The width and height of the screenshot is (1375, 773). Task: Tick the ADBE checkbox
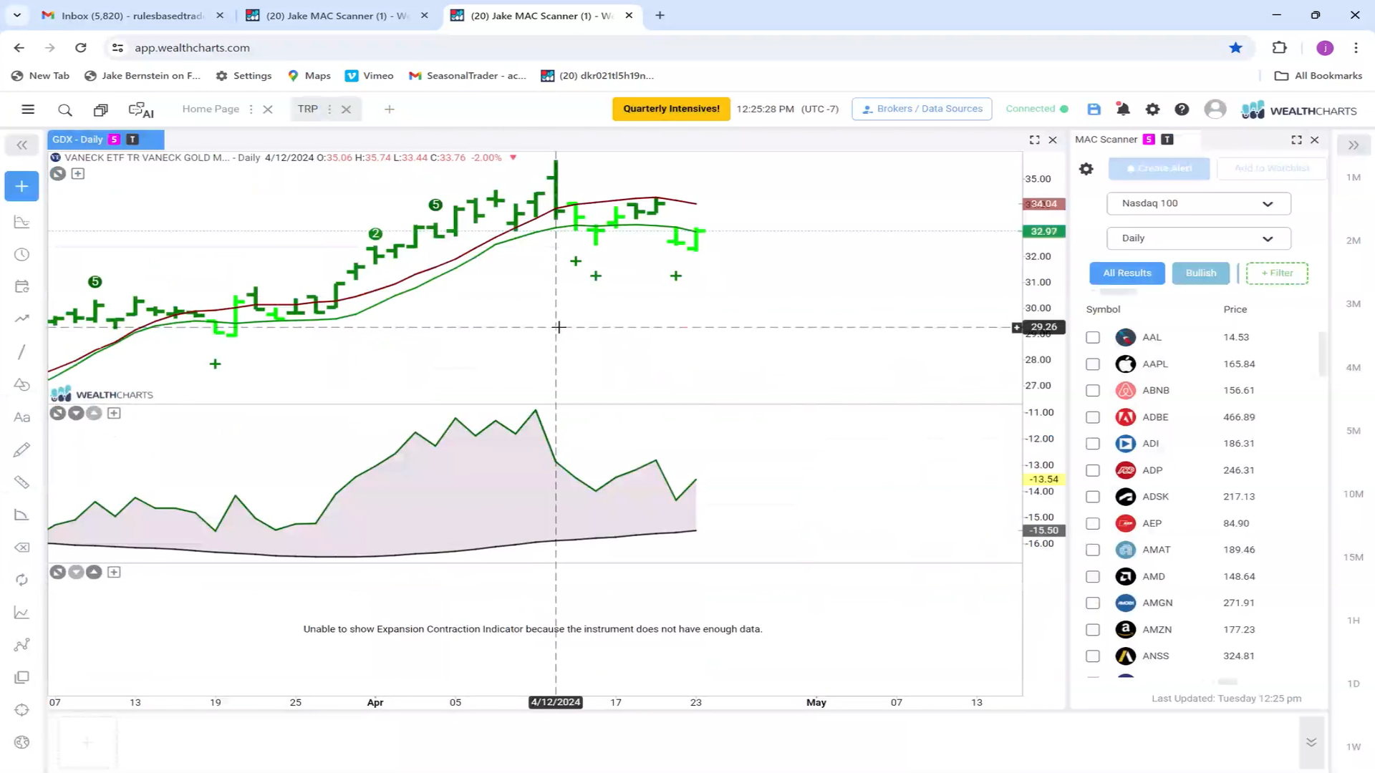pos(1092,417)
